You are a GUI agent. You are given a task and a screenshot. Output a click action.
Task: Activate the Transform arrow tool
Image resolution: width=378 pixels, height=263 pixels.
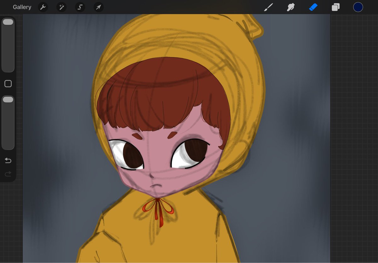(x=99, y=7)
